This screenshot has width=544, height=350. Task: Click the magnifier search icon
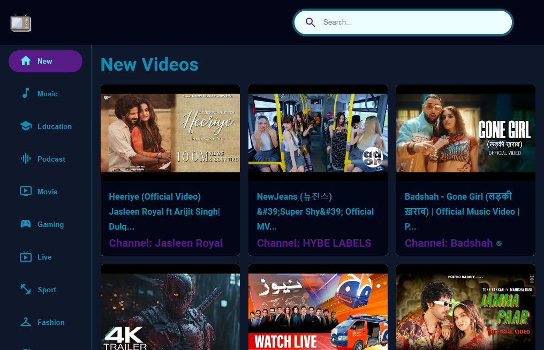click(x=310, y=22)
